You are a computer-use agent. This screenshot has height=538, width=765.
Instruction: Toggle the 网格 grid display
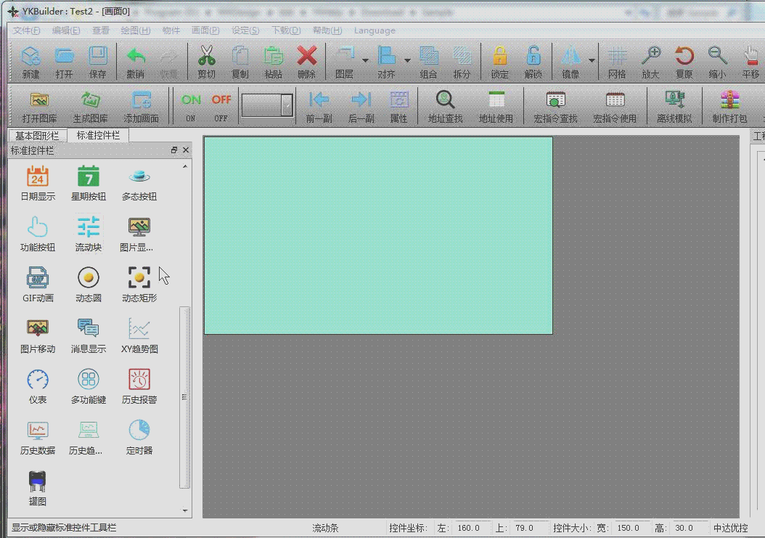(617, 62)
